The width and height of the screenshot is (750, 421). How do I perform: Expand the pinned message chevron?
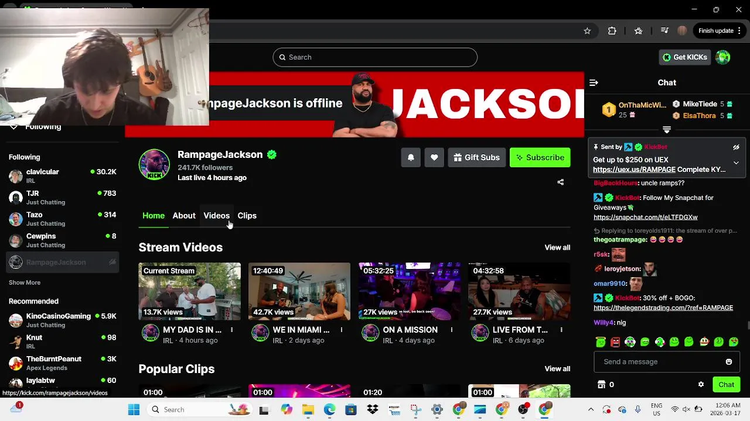point(736,163)
